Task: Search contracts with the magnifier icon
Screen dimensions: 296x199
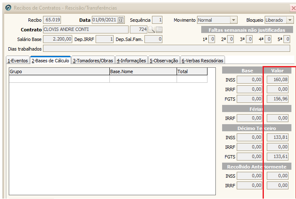Action: pos(151,30)
